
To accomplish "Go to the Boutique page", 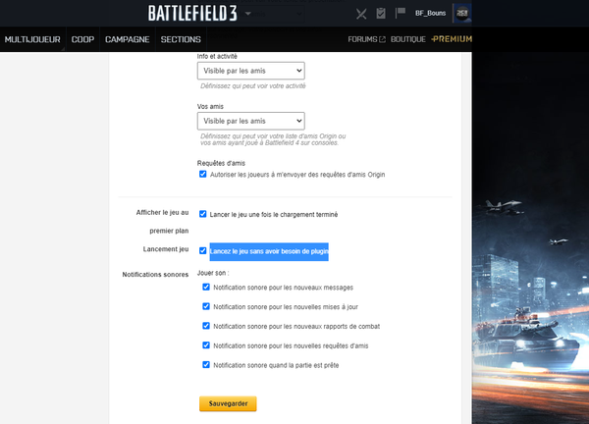I will tap(408, 39).
